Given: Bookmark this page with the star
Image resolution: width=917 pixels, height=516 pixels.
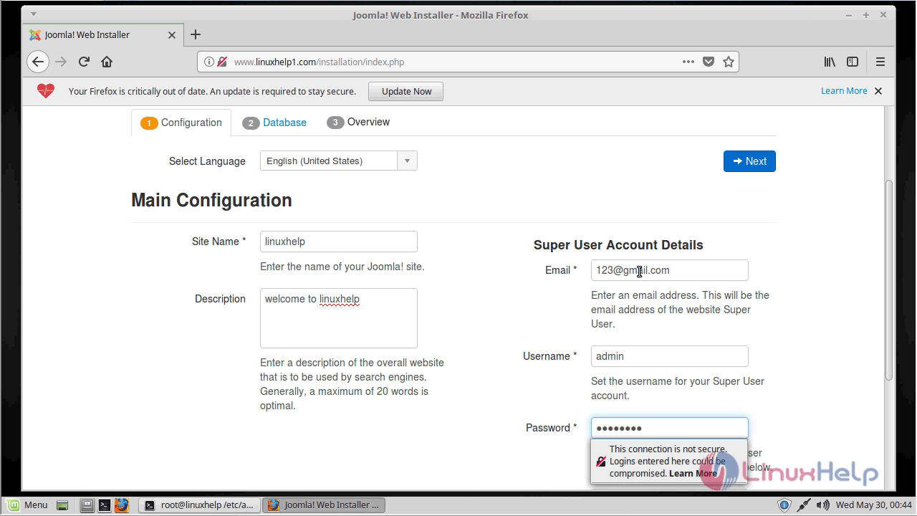Looking at the screenshot, I should (729, 62).
